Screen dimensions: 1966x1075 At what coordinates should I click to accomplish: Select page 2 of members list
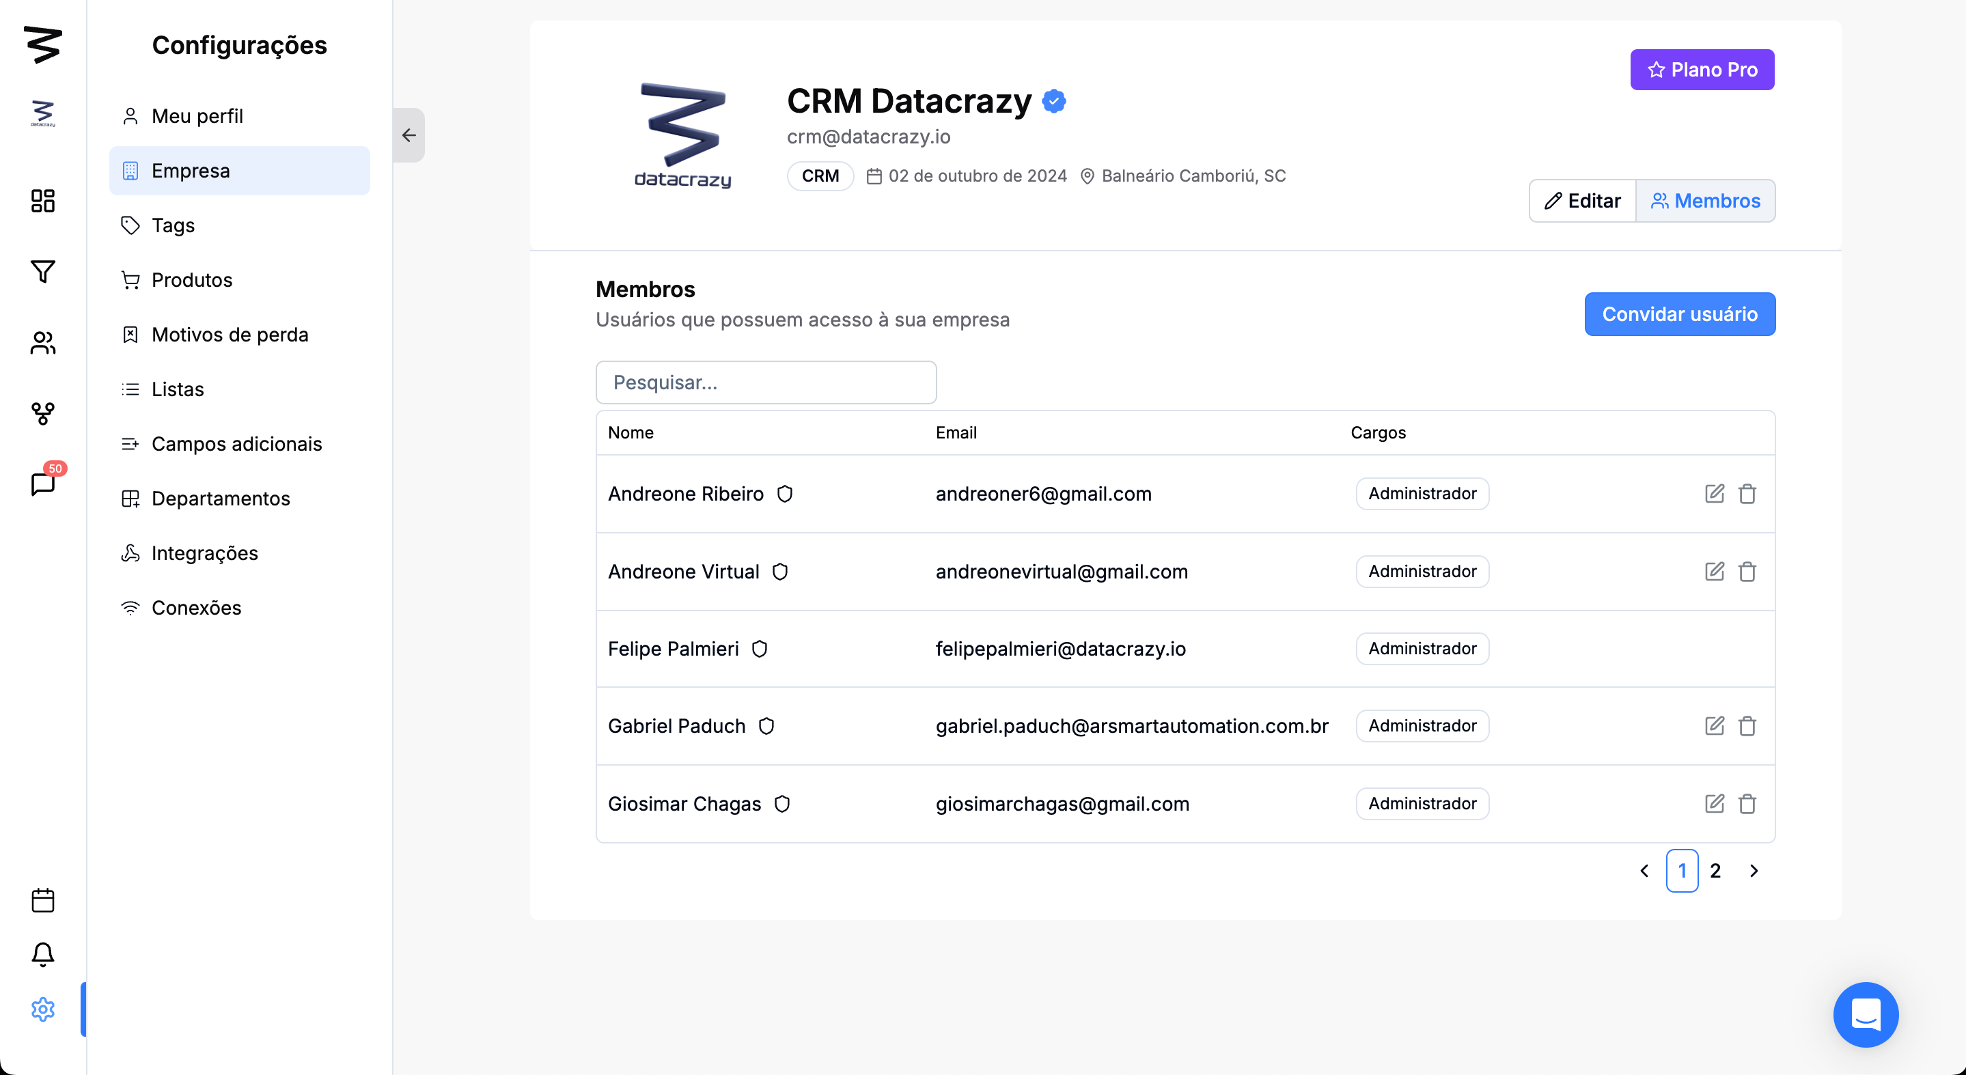(1715, 871)
